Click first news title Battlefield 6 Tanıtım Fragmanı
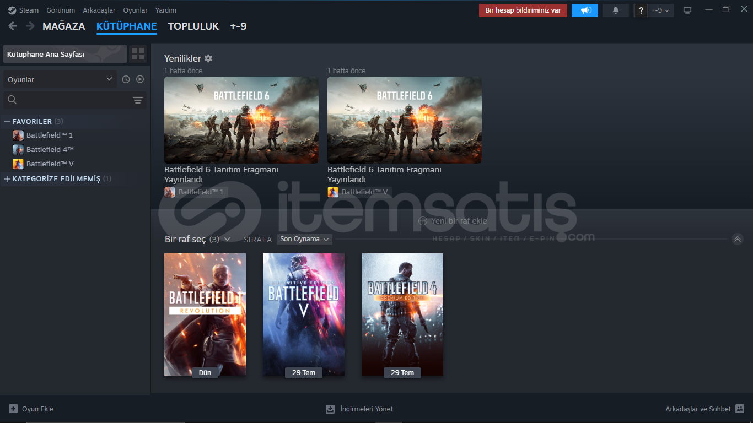753x423 pixels. (x=221, y=175)
